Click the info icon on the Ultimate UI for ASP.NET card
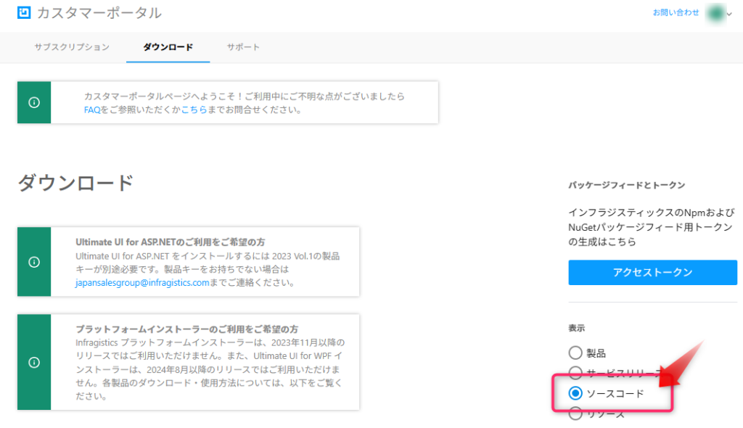Image resolution: width=743 pixels, height=428 pixels. (34, 262)
